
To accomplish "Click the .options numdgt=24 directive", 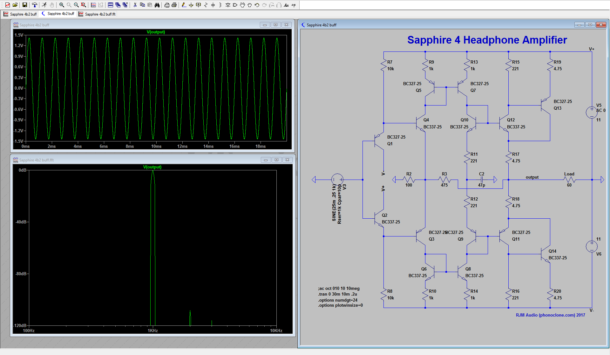I will click(338, 300).
